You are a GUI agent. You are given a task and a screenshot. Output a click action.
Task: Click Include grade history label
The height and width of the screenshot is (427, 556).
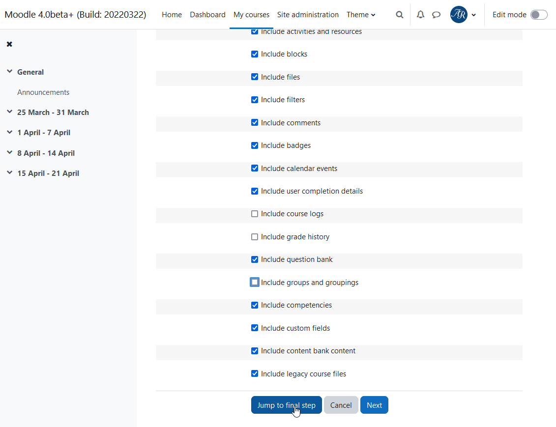tap(295, 237)
